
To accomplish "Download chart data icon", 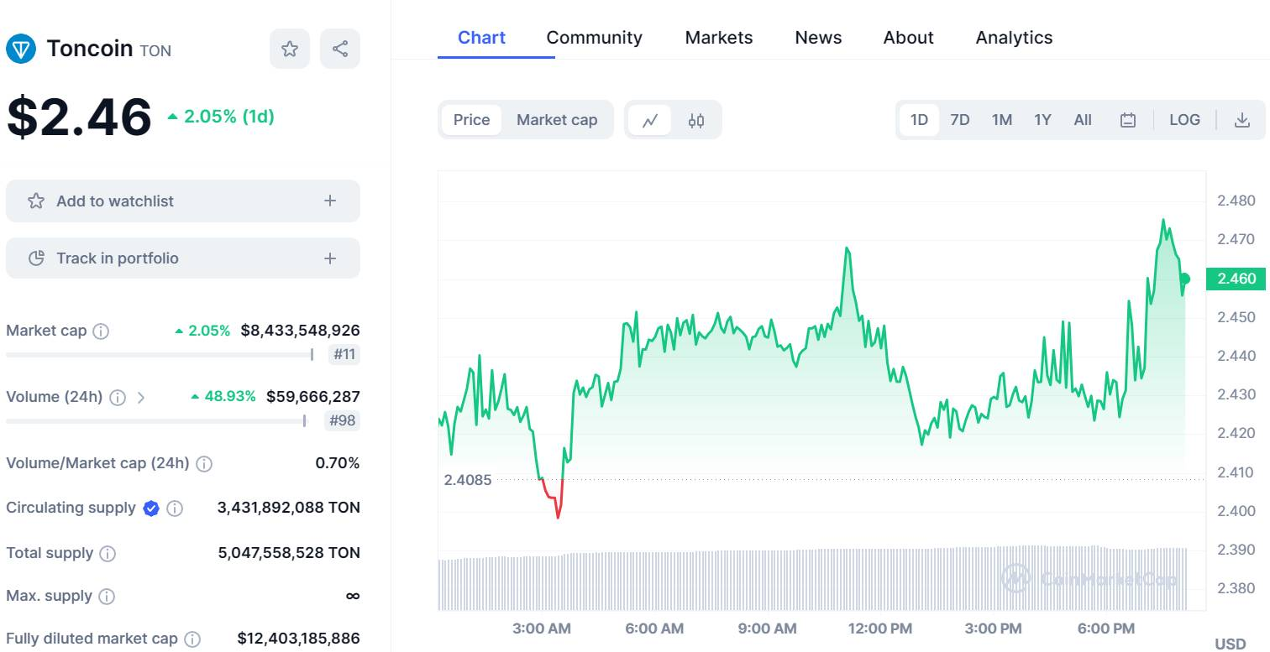I will (1242, 120).
